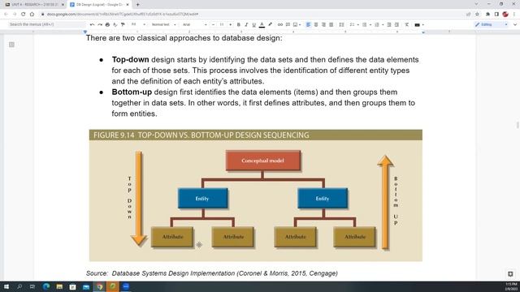This screenshot has width=520, height=292.
Task: Set right text alignment
Action: point(323,24)
